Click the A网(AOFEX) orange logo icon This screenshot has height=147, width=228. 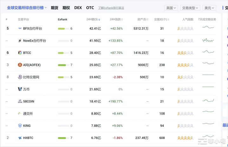click(20, 65)
